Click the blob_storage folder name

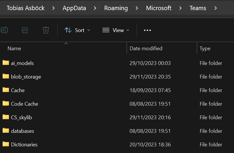pos(26,77)
